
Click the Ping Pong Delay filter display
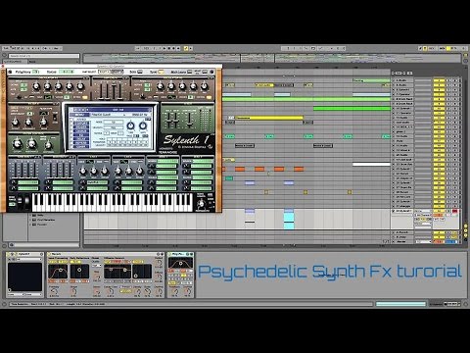coord(180,264)
